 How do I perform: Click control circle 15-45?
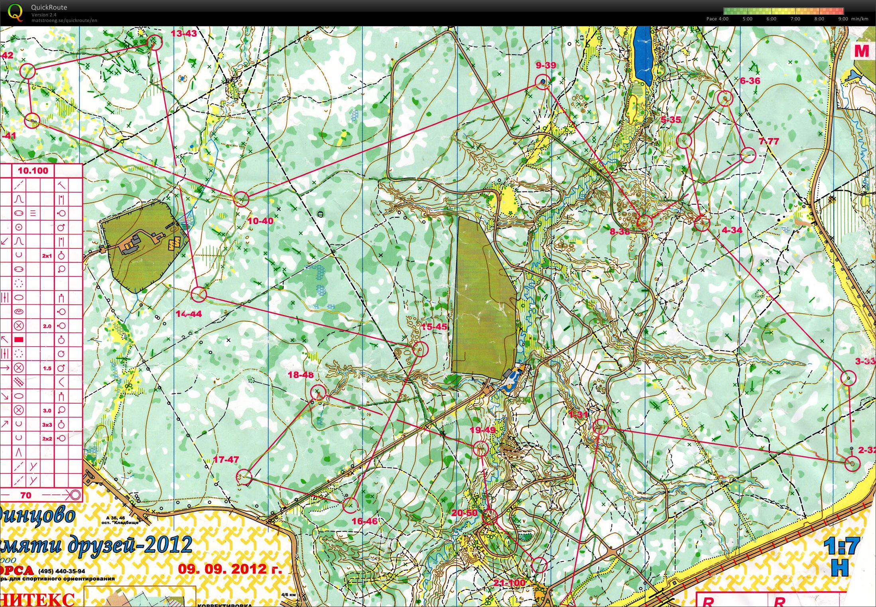(420, 349)
